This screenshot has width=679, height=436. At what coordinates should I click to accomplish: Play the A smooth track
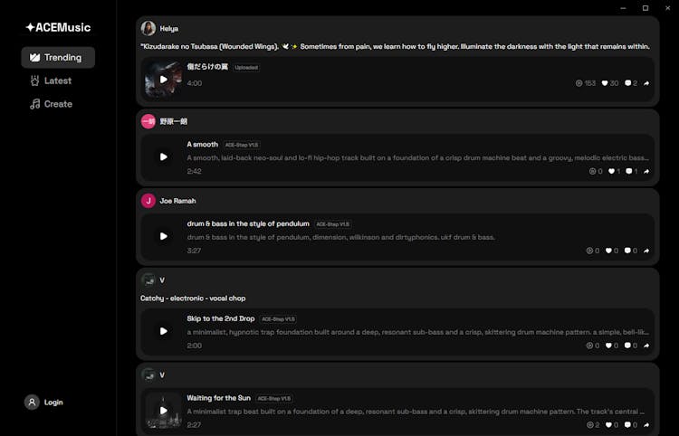[164, 156]
